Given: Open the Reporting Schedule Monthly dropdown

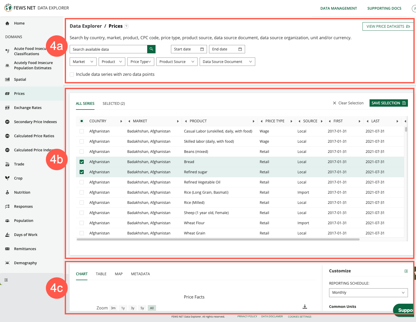Looking at the screenshot, I should [368, 292].
